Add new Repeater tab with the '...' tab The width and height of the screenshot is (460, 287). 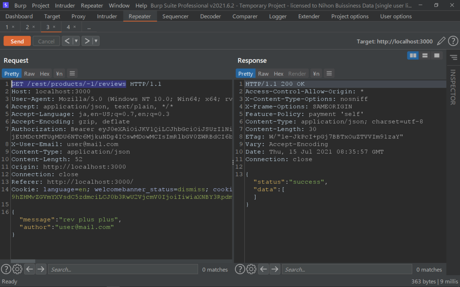coord(89,27)
